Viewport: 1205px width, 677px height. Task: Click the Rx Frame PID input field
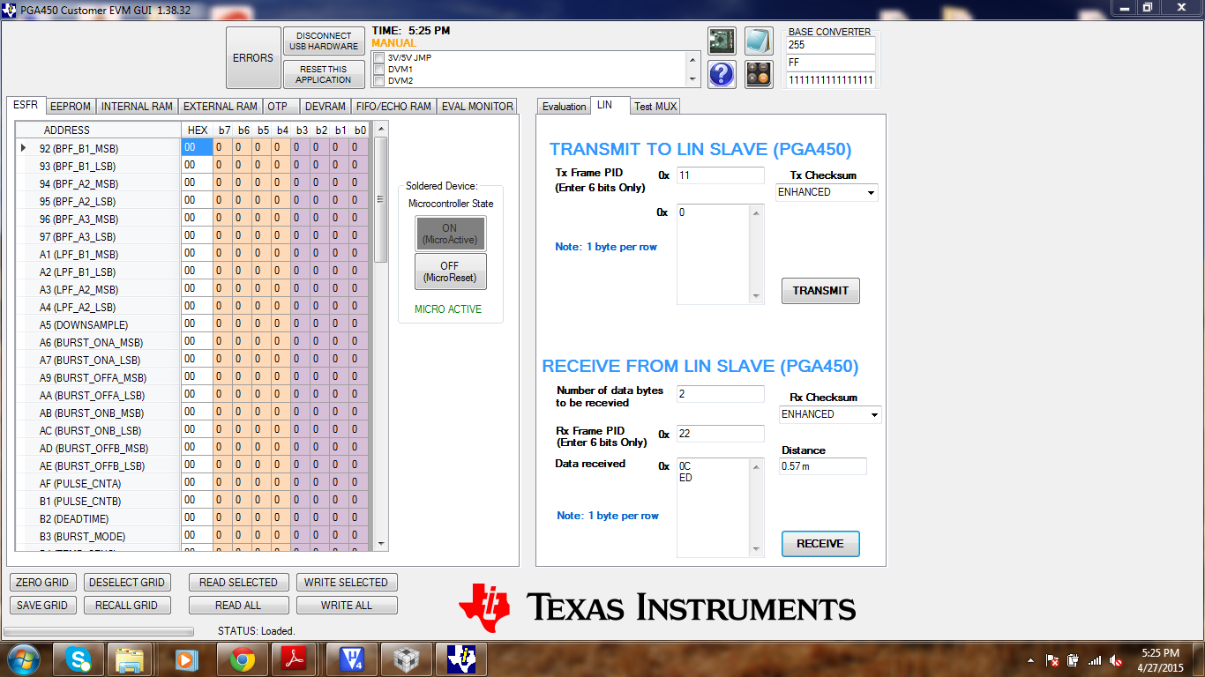pos(721,434)
